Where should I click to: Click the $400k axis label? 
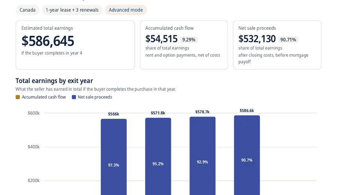(x=34, y=147)
